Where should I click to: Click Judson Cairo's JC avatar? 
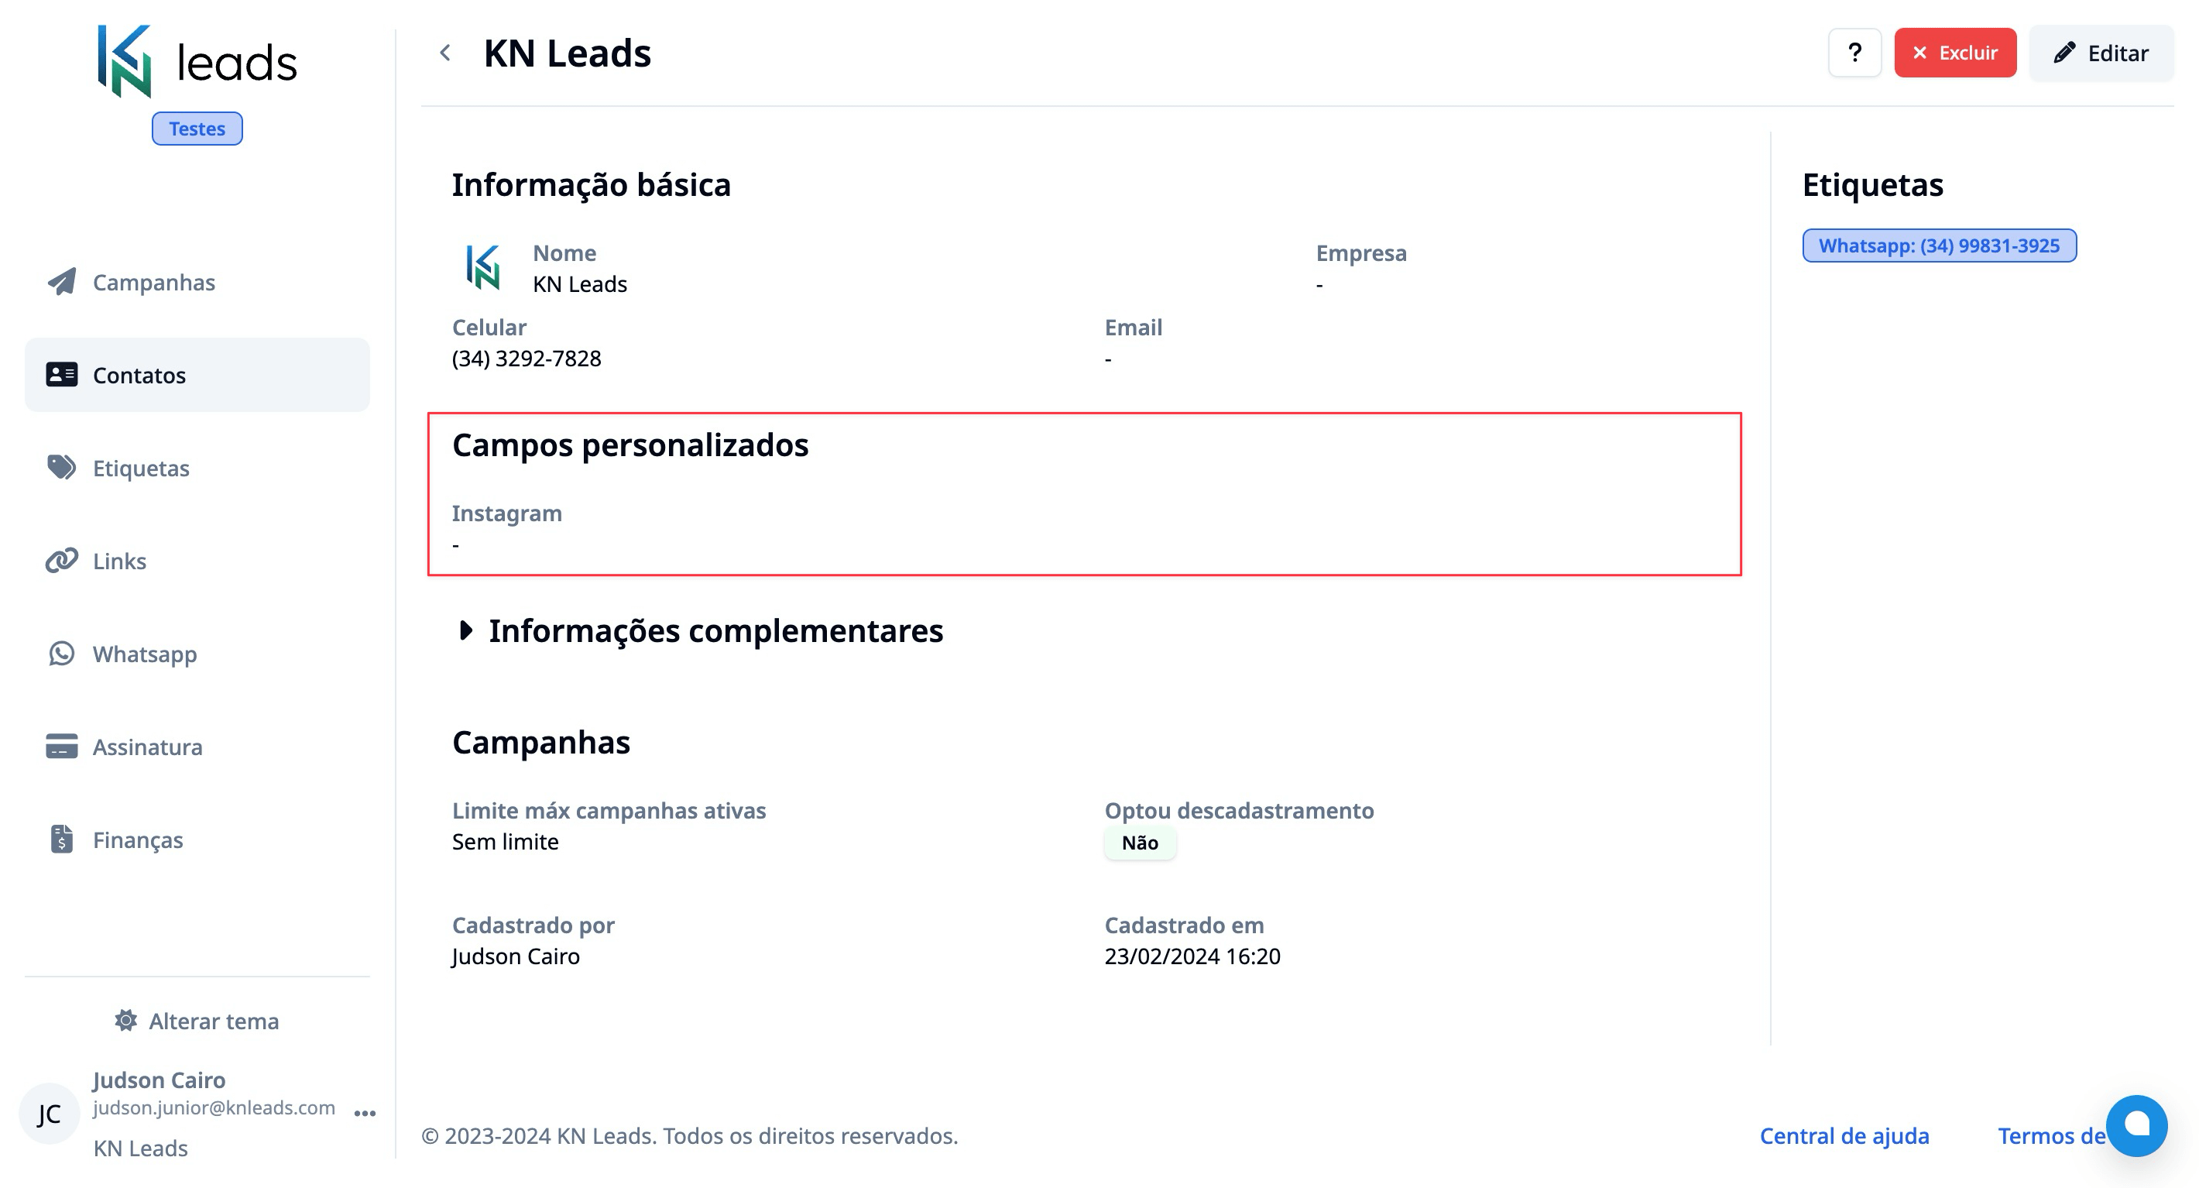coord(48,1113)
